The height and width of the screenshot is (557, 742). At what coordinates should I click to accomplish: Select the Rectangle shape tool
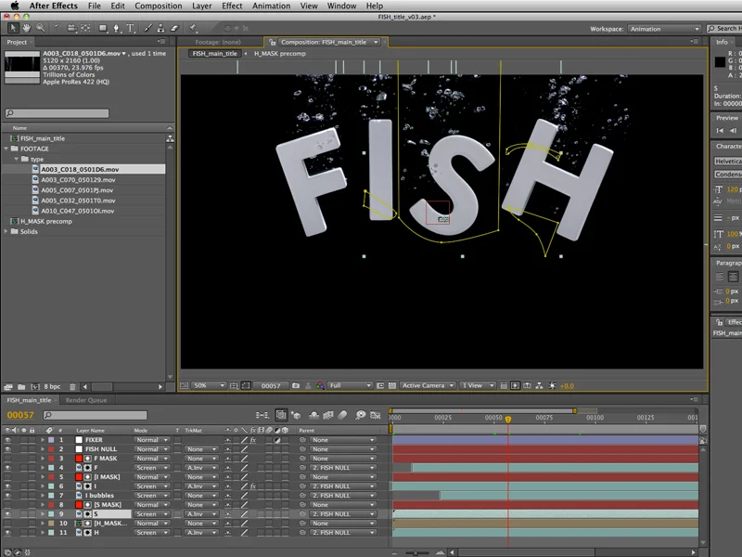(x=103, y=28)
